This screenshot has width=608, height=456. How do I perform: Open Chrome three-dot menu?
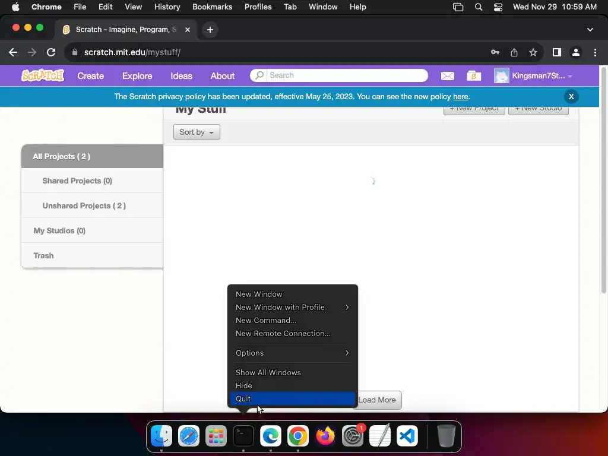[x=595, y=52]
